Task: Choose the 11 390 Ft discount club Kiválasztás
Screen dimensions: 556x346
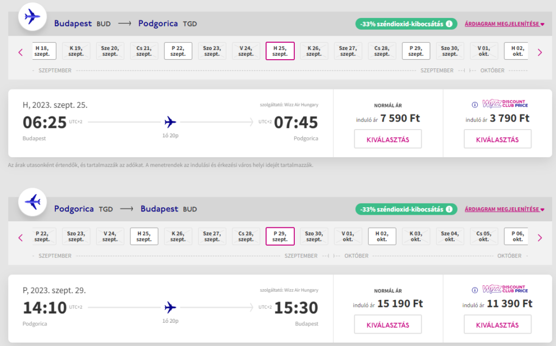Action: (497, 324)
